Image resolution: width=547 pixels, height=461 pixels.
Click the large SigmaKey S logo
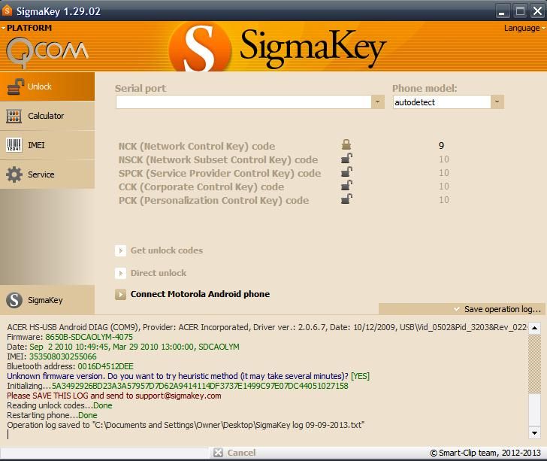point(200,47)
